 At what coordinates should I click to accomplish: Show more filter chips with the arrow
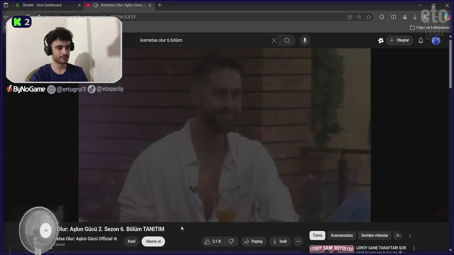click(x=410, y=236)
